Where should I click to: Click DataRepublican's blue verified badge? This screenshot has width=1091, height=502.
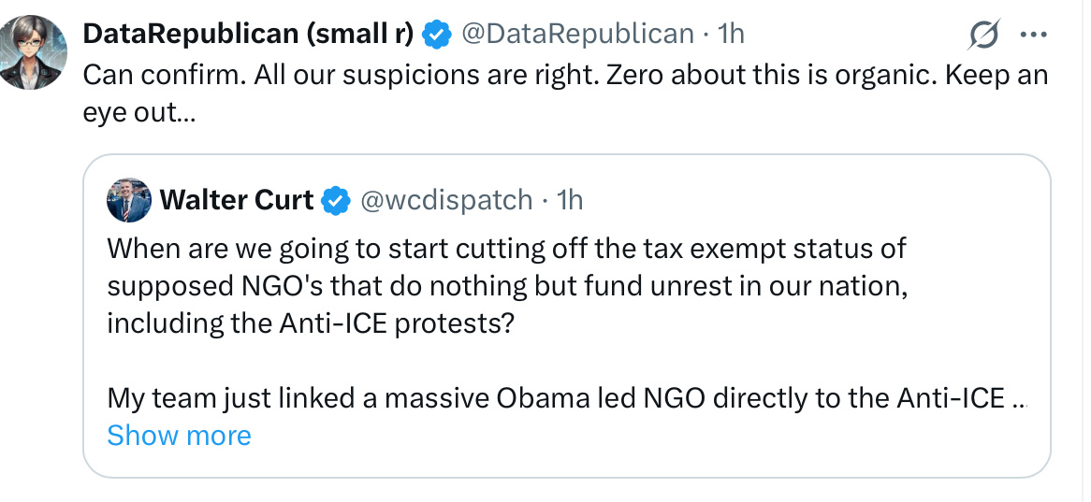click(436, 35)
